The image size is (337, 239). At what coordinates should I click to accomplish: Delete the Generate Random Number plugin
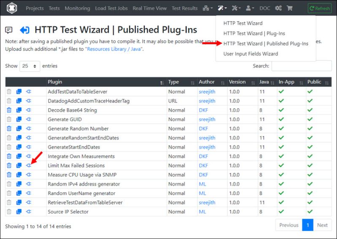click(9, 129)
